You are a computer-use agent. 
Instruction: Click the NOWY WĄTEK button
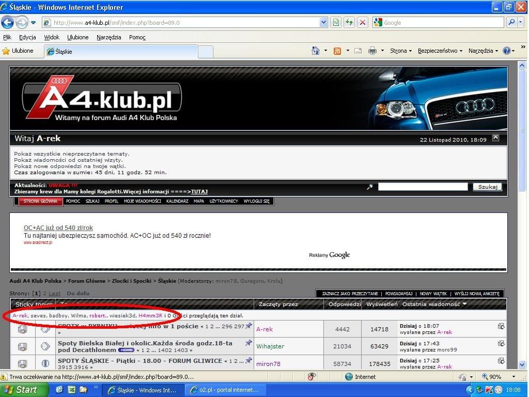click(x=433, y=294)
